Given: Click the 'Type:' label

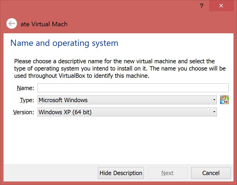Looking at the screenshot, I should tap(27, 100).
